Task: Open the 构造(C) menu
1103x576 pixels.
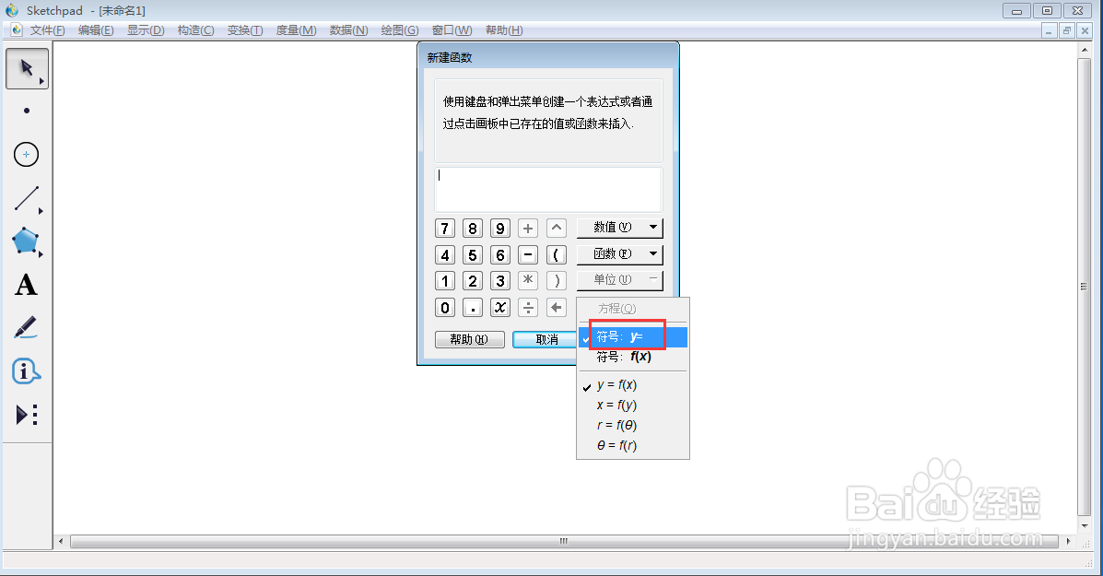Action: point(195,30)
